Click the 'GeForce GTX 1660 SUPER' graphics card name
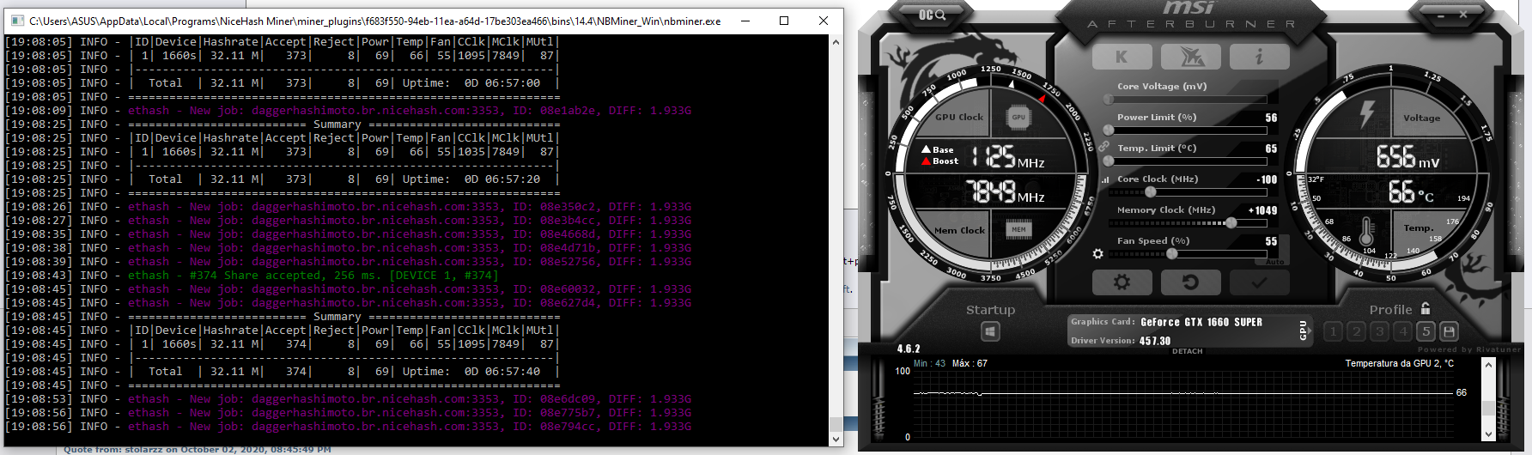Image resolution: width=1532 pixels, height=455 pixels. [1201, 322]
